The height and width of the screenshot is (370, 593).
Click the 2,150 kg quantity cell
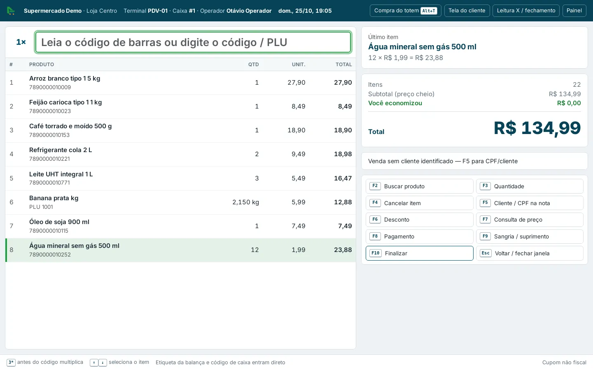click(245, 202)
